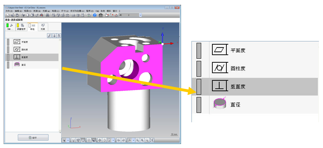Click the zoom in magnifier icon

[x=138, y=140]
